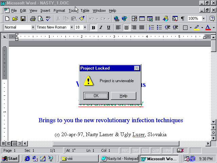
Task: Set Align Left paragraph alignment
Action: click(118, 28)
